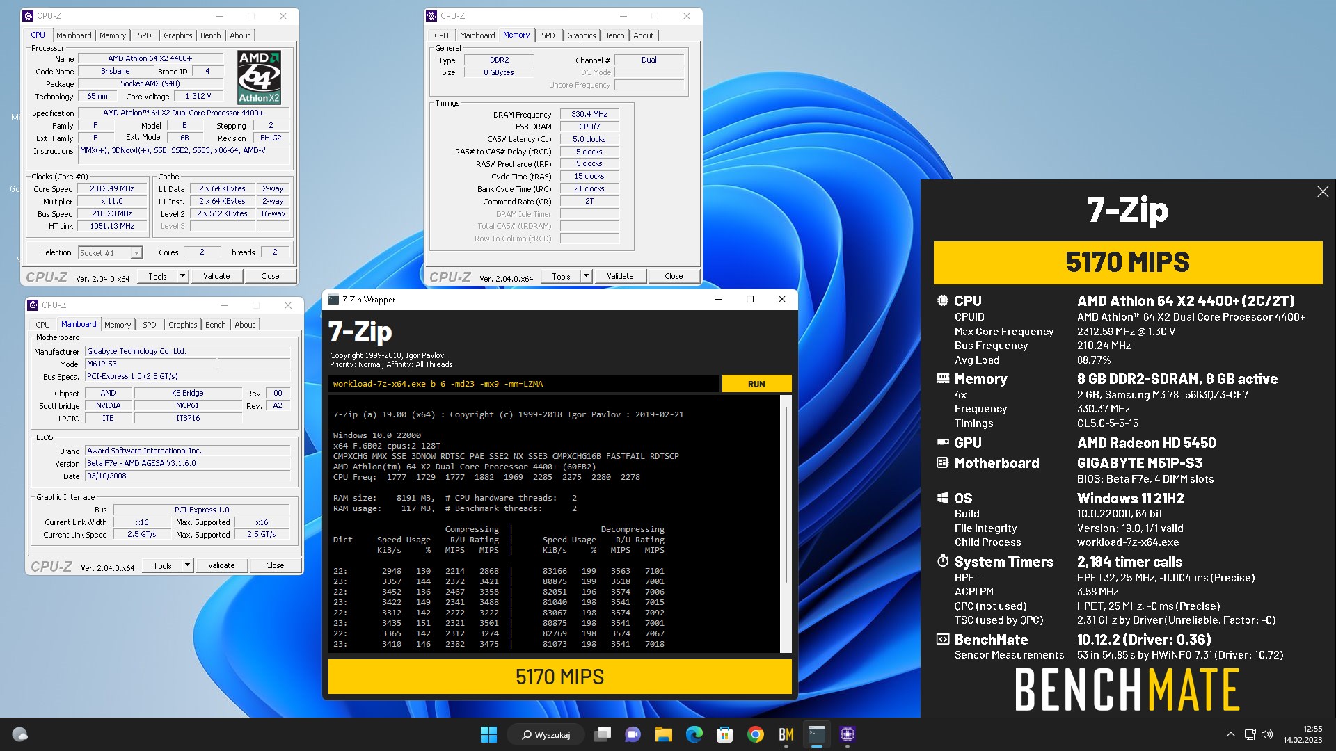Switch to the CPU-Z taskbar icon
The image size is (1336, 751).
(847, 734)
